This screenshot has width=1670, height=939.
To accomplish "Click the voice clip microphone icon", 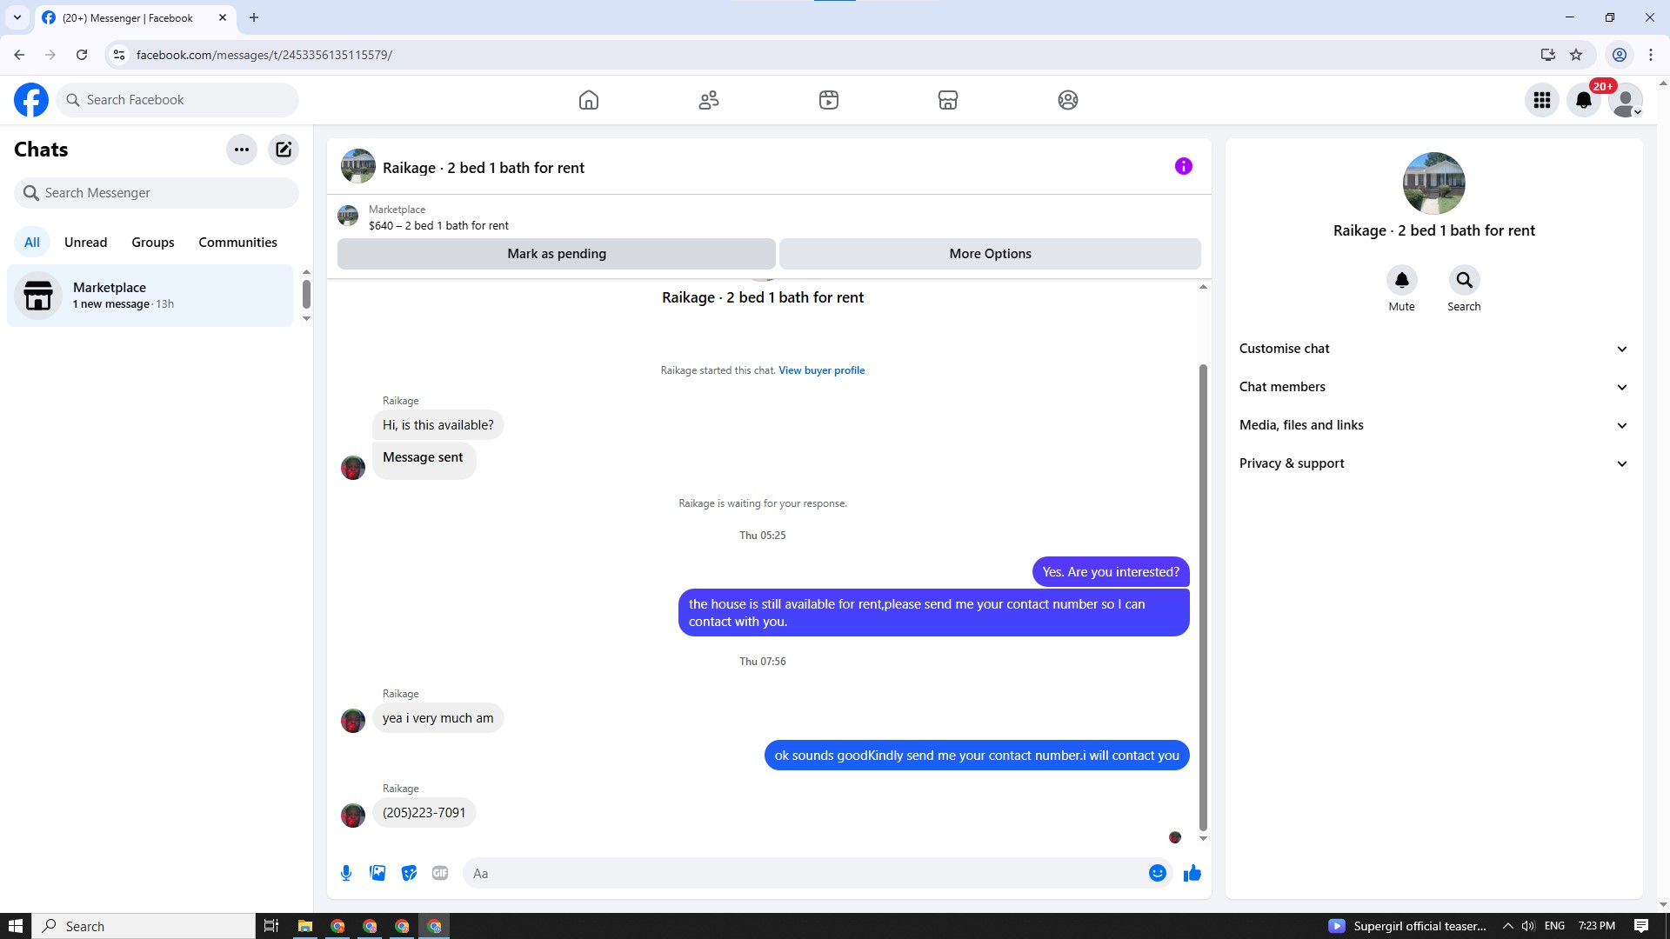I will pyautogui.click(x=346, y=873).
